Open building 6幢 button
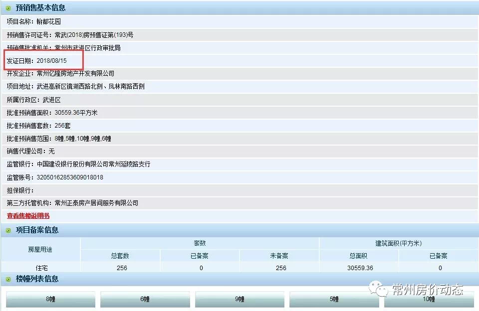Viewport: 479px width, 311px height. tap(145, 299)
